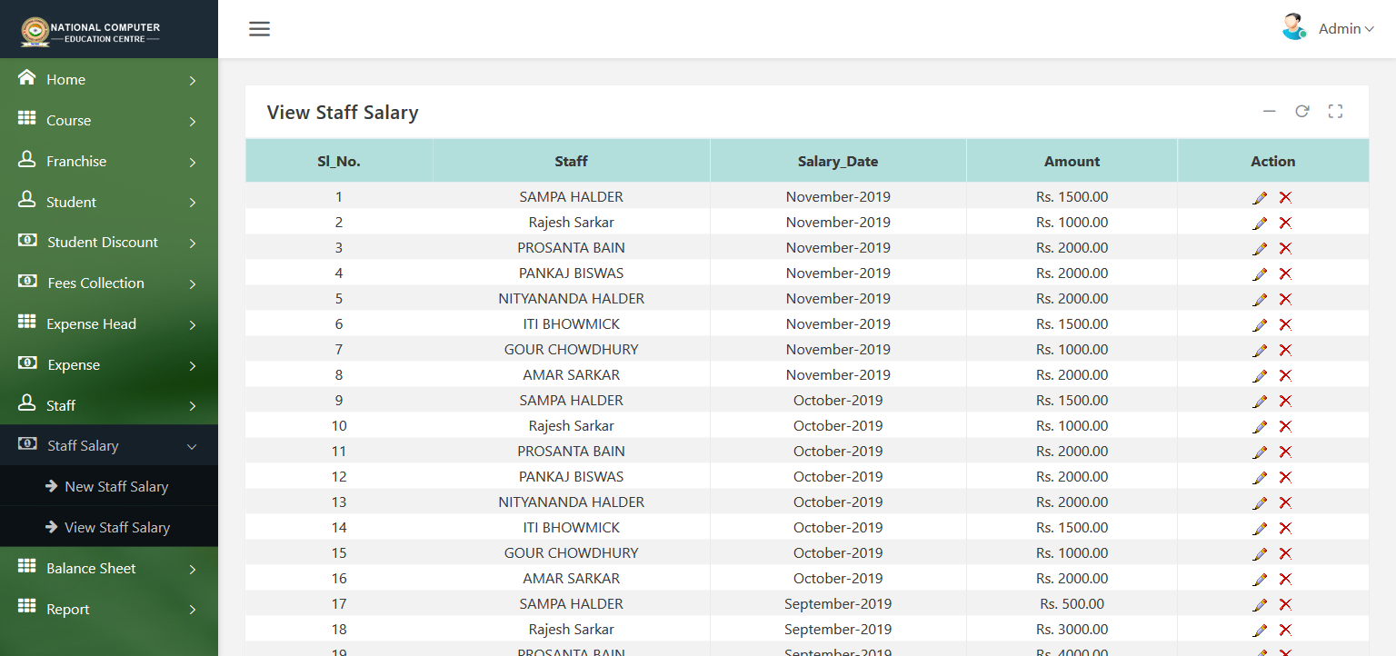Expand View Staff Salary panel to fullscreen
This screenshot has width=1396, height=656.
point(1335,112)
